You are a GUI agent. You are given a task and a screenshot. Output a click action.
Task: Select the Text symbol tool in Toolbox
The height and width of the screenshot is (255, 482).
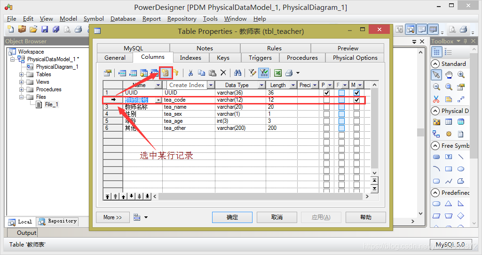(x=449, y=157)
